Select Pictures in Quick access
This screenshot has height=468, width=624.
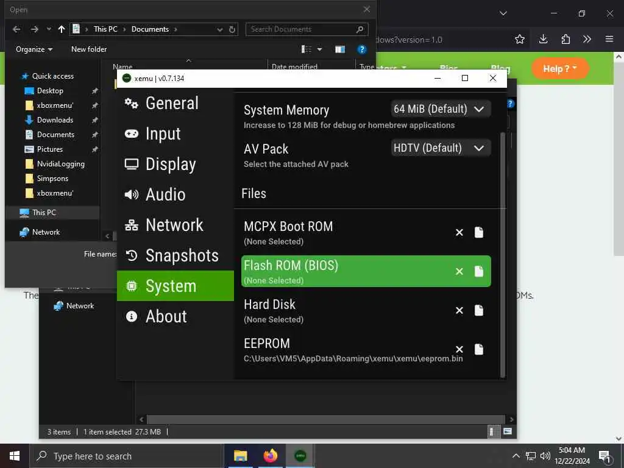pos(50,149)
